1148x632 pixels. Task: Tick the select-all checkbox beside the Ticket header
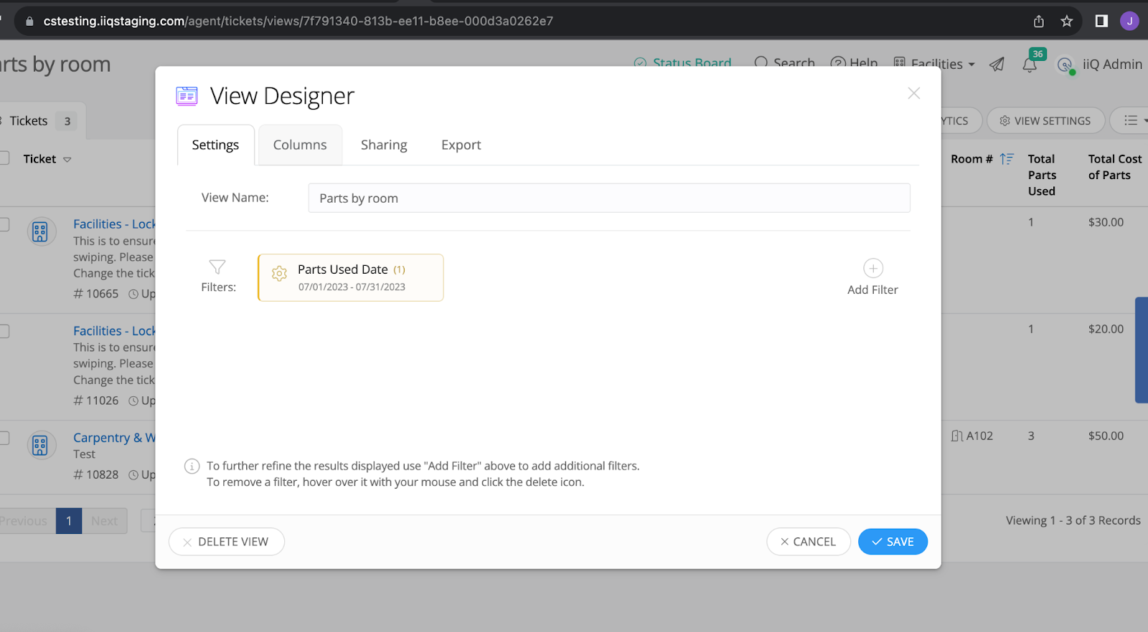[x=4, y=158]
